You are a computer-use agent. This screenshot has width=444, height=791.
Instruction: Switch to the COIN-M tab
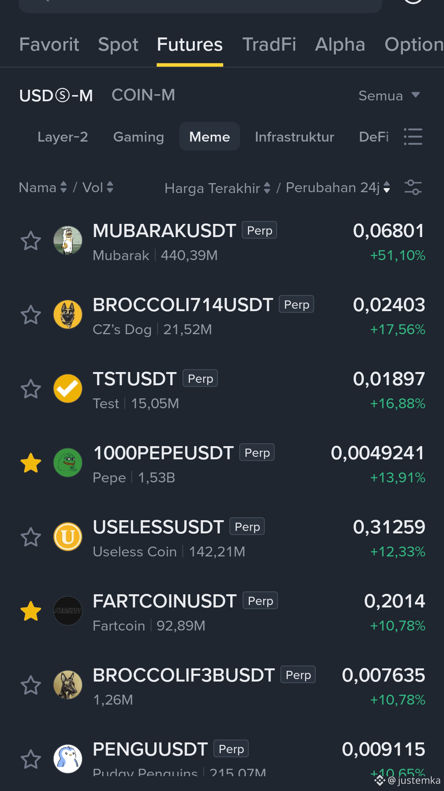pyautogui.click(x=143, y=95)
